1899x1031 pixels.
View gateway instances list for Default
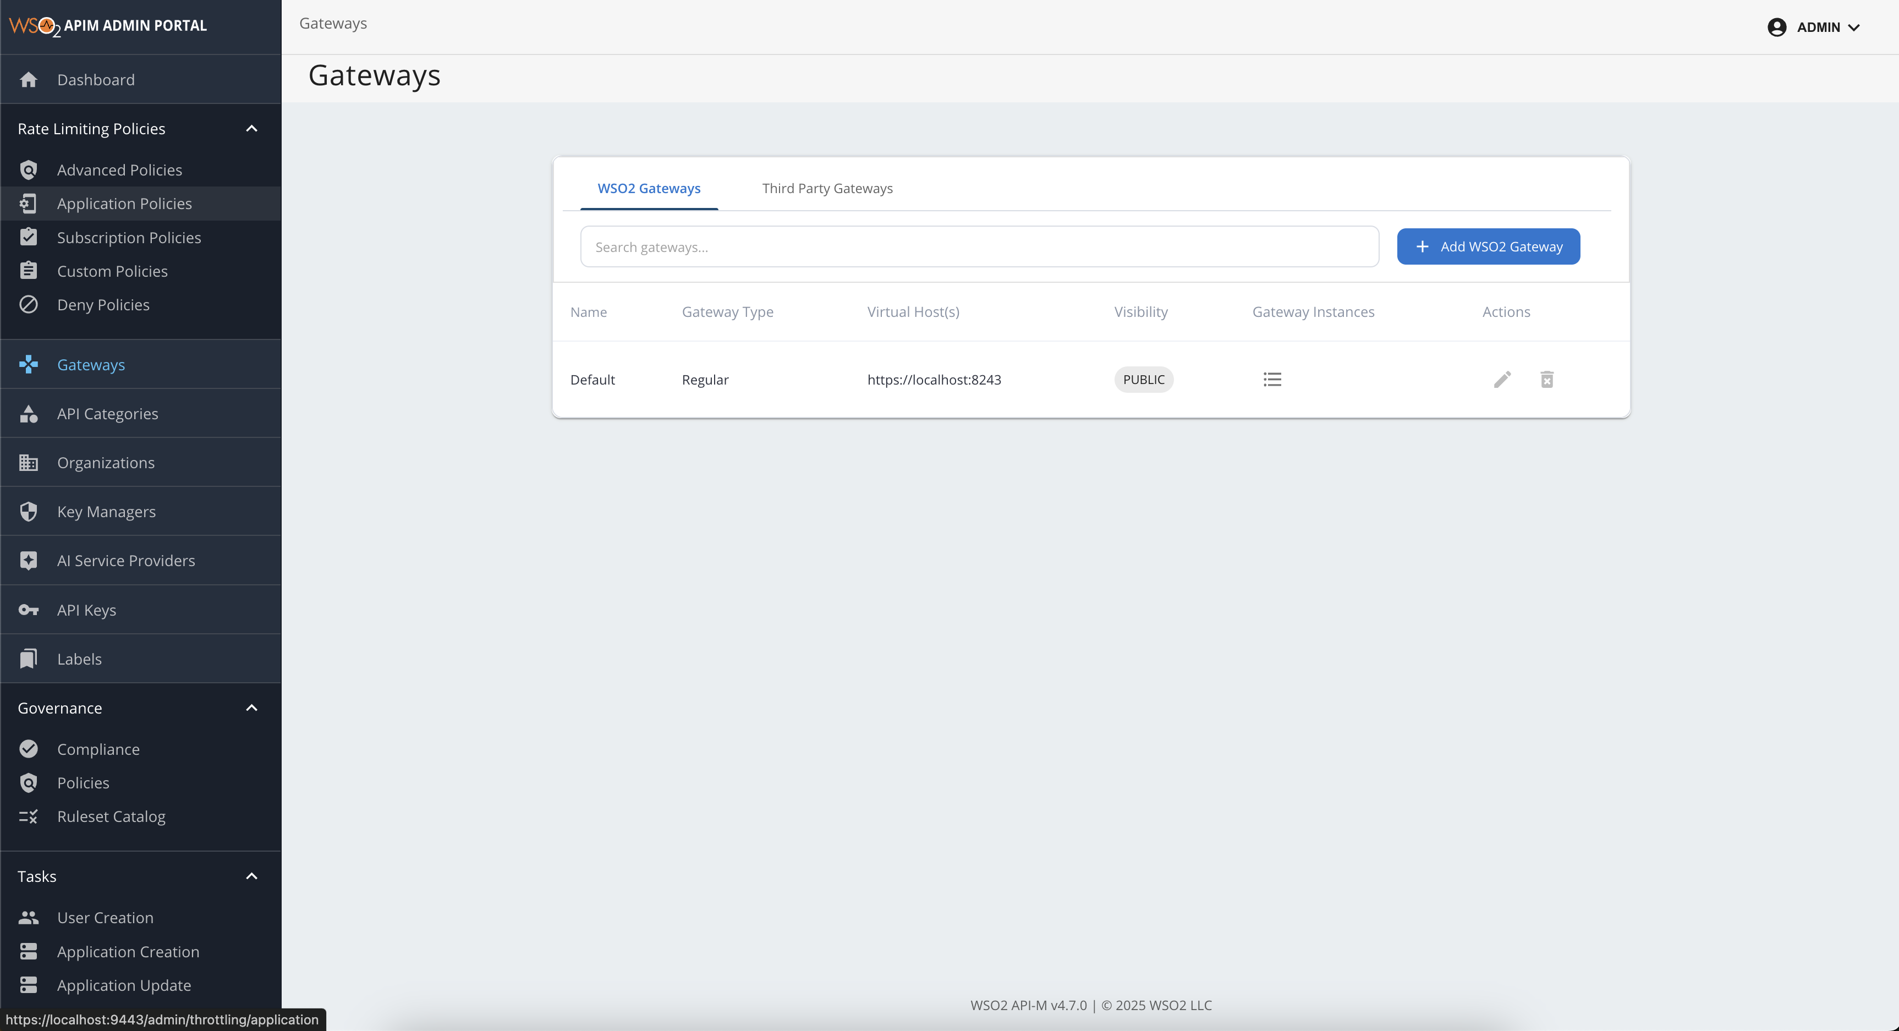[1272, 380]
